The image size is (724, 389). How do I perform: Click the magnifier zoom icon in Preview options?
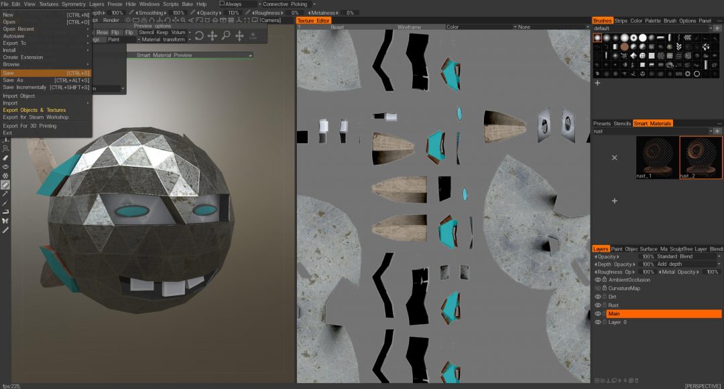click(226, 35)
